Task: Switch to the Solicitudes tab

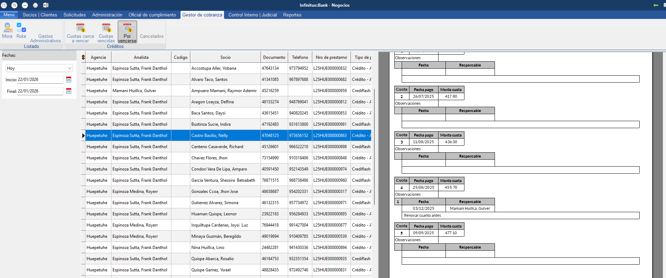Action: pyautogui.click(x=74, y=15)
